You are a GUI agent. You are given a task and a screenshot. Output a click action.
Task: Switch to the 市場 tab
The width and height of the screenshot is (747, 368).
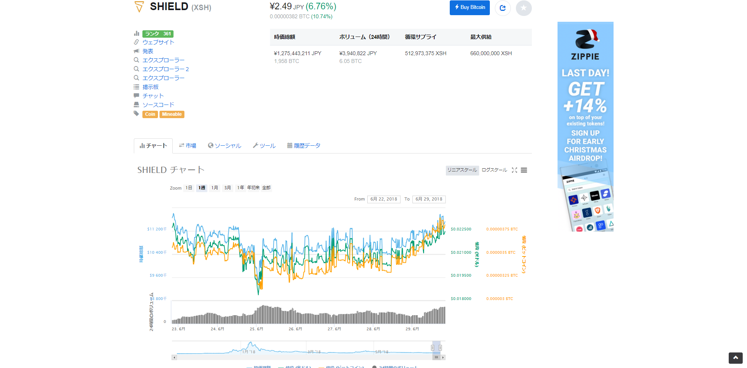(x=188, y=146)
